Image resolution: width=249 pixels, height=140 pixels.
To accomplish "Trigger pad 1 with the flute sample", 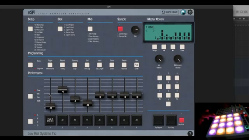I will (x=50, y=120).
